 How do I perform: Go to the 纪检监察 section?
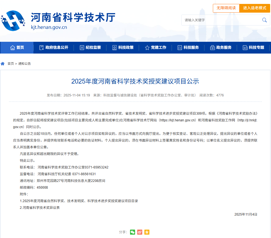point(90,48)
